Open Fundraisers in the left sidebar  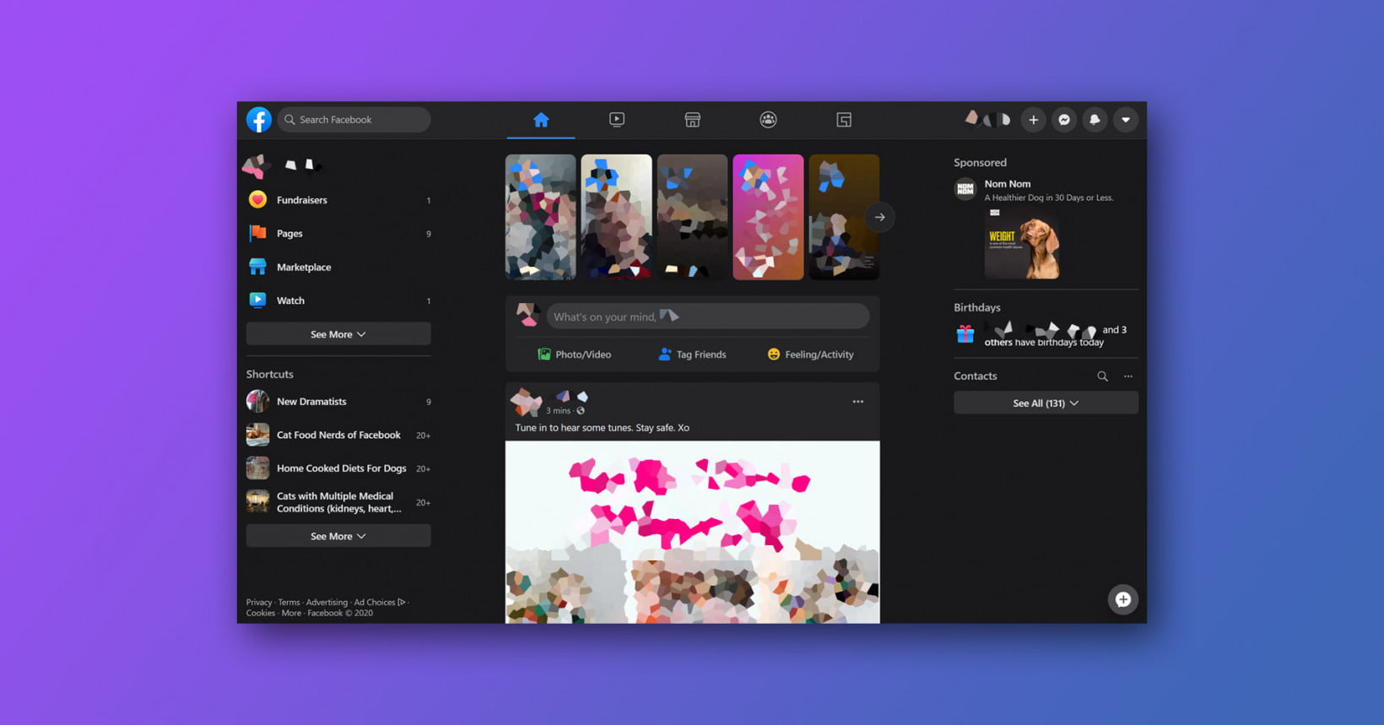(301, 200)
